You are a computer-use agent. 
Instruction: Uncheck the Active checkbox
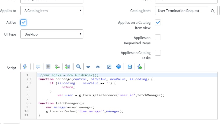[23, 22]
